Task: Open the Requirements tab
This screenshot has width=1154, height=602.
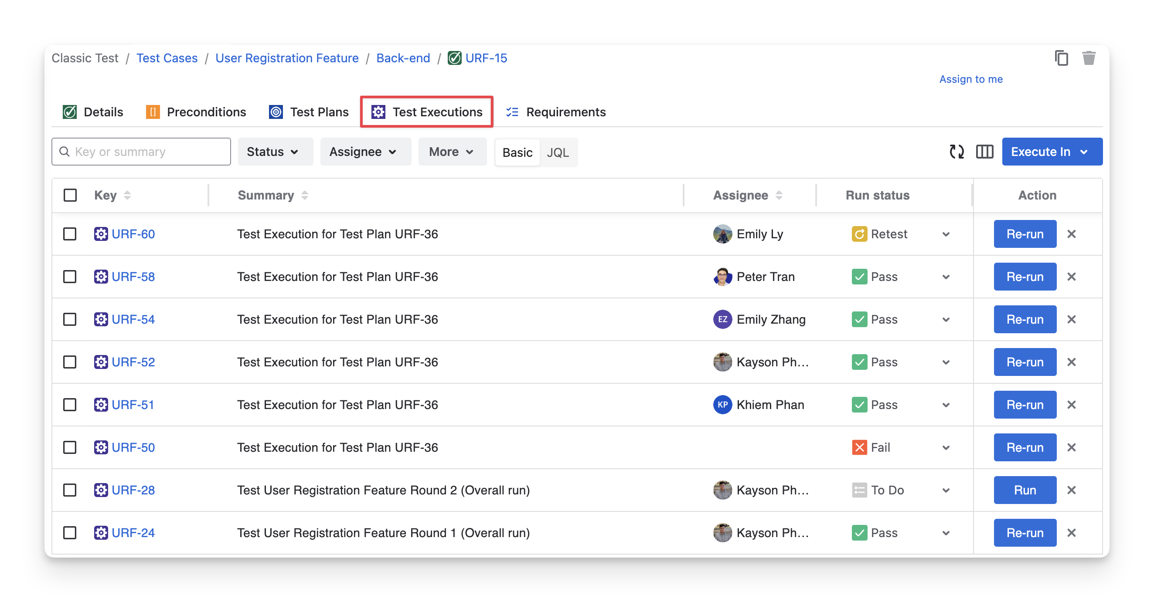Action: pos(555,112)
